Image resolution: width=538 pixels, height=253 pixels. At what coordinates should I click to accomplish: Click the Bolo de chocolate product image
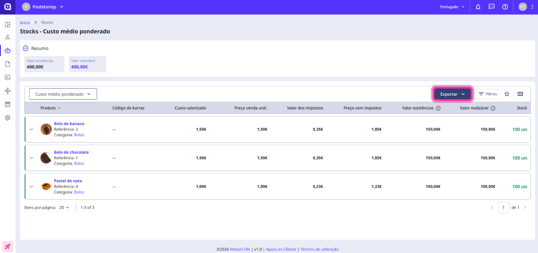point(46,158)
